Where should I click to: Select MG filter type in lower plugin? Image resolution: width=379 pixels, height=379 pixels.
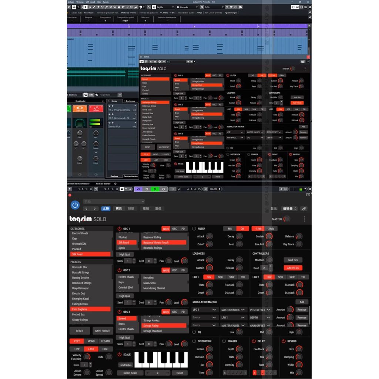[229, 228]
